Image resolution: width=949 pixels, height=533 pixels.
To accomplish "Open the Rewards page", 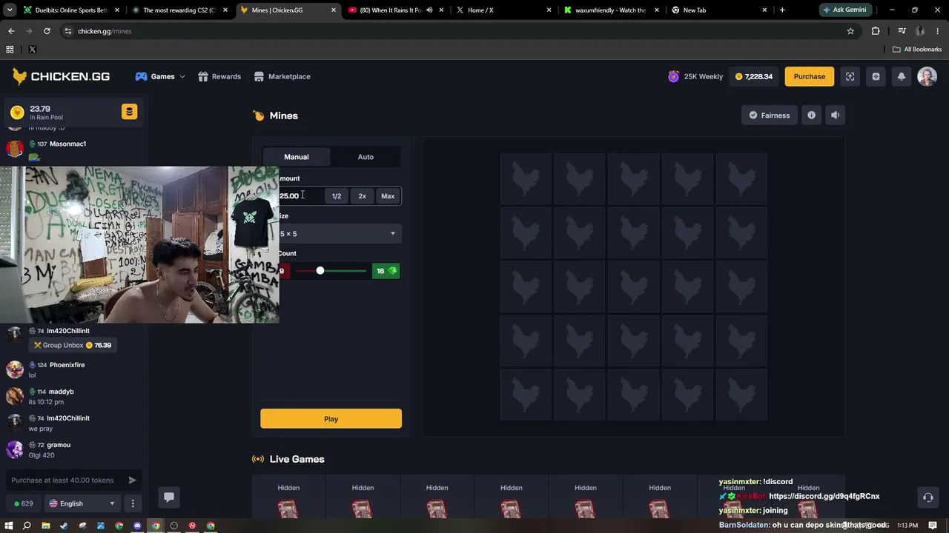I will (219, 76).
